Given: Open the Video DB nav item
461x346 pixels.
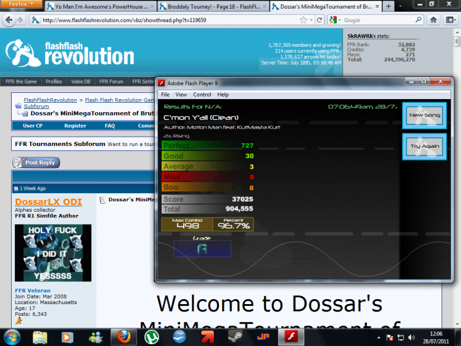Looking at the screenshot, I should [81, 81].
